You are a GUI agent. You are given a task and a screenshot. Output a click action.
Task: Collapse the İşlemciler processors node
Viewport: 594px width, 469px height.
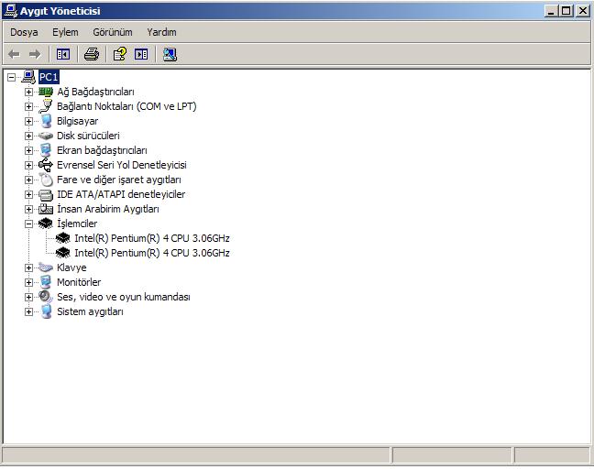coord(28,224)
